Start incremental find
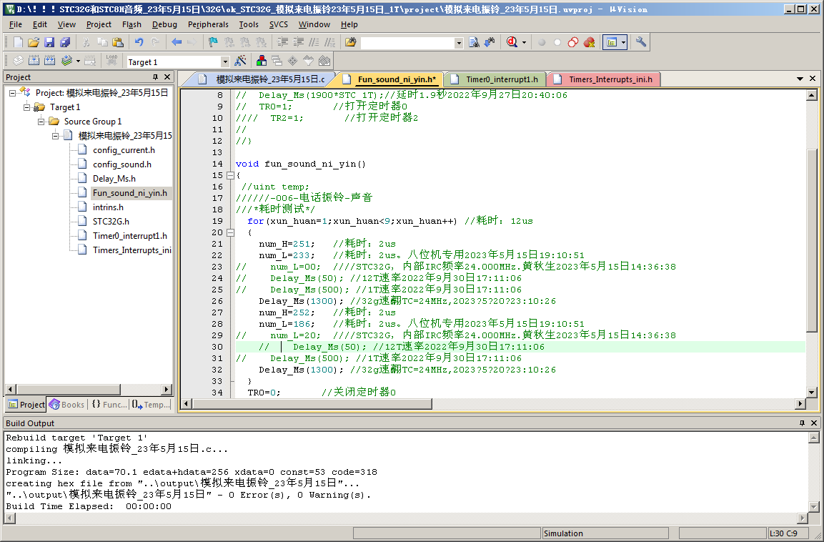The height and width of the screenshot is (542, 824). (x=490, y=42)
